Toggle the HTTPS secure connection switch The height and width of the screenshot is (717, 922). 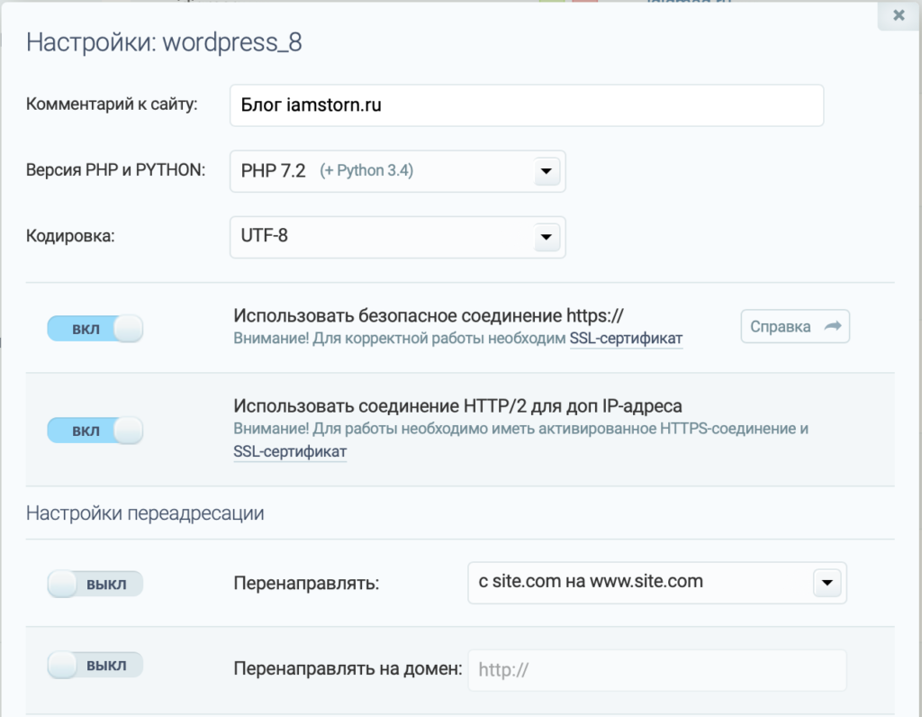(x=95, y=328)
